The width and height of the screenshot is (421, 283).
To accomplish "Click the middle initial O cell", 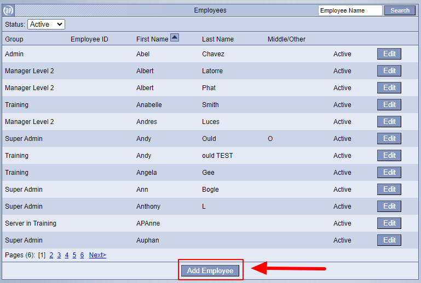I will pos(270,139).
